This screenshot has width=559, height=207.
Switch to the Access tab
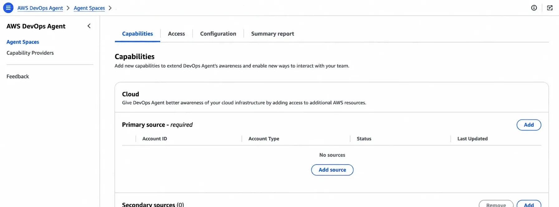click(x=176, y=34)
